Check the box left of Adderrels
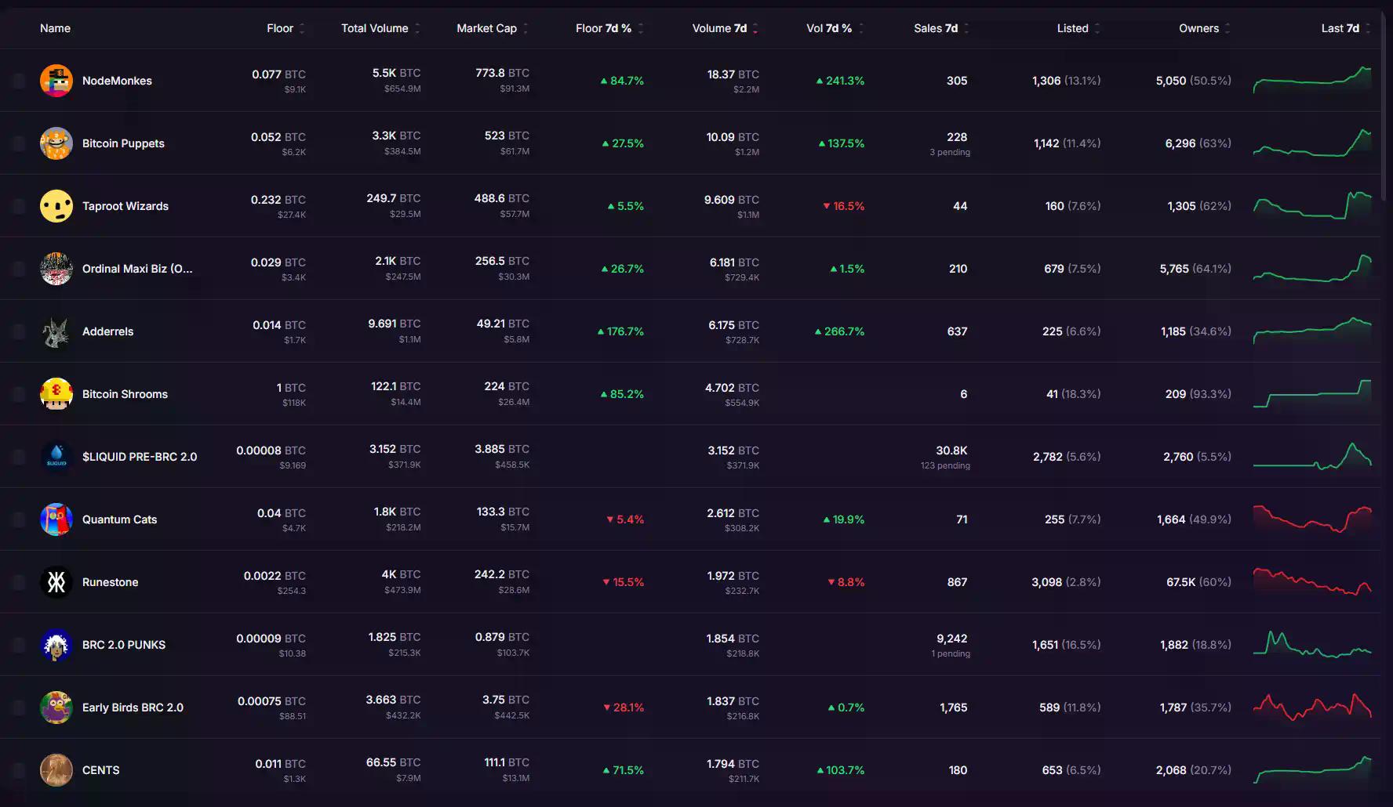The image size is (1393, 807). point(18,331)
